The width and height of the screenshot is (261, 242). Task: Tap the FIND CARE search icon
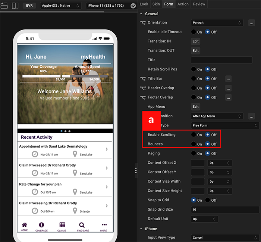tap(82, 225)
